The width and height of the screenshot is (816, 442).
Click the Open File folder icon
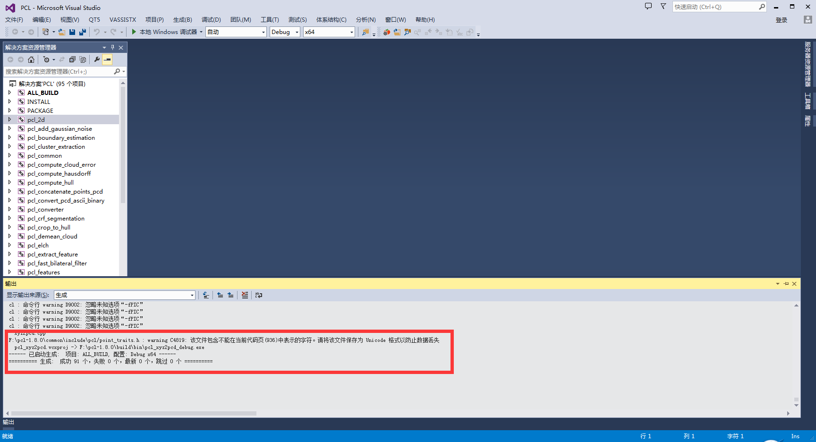coord(62,32)
